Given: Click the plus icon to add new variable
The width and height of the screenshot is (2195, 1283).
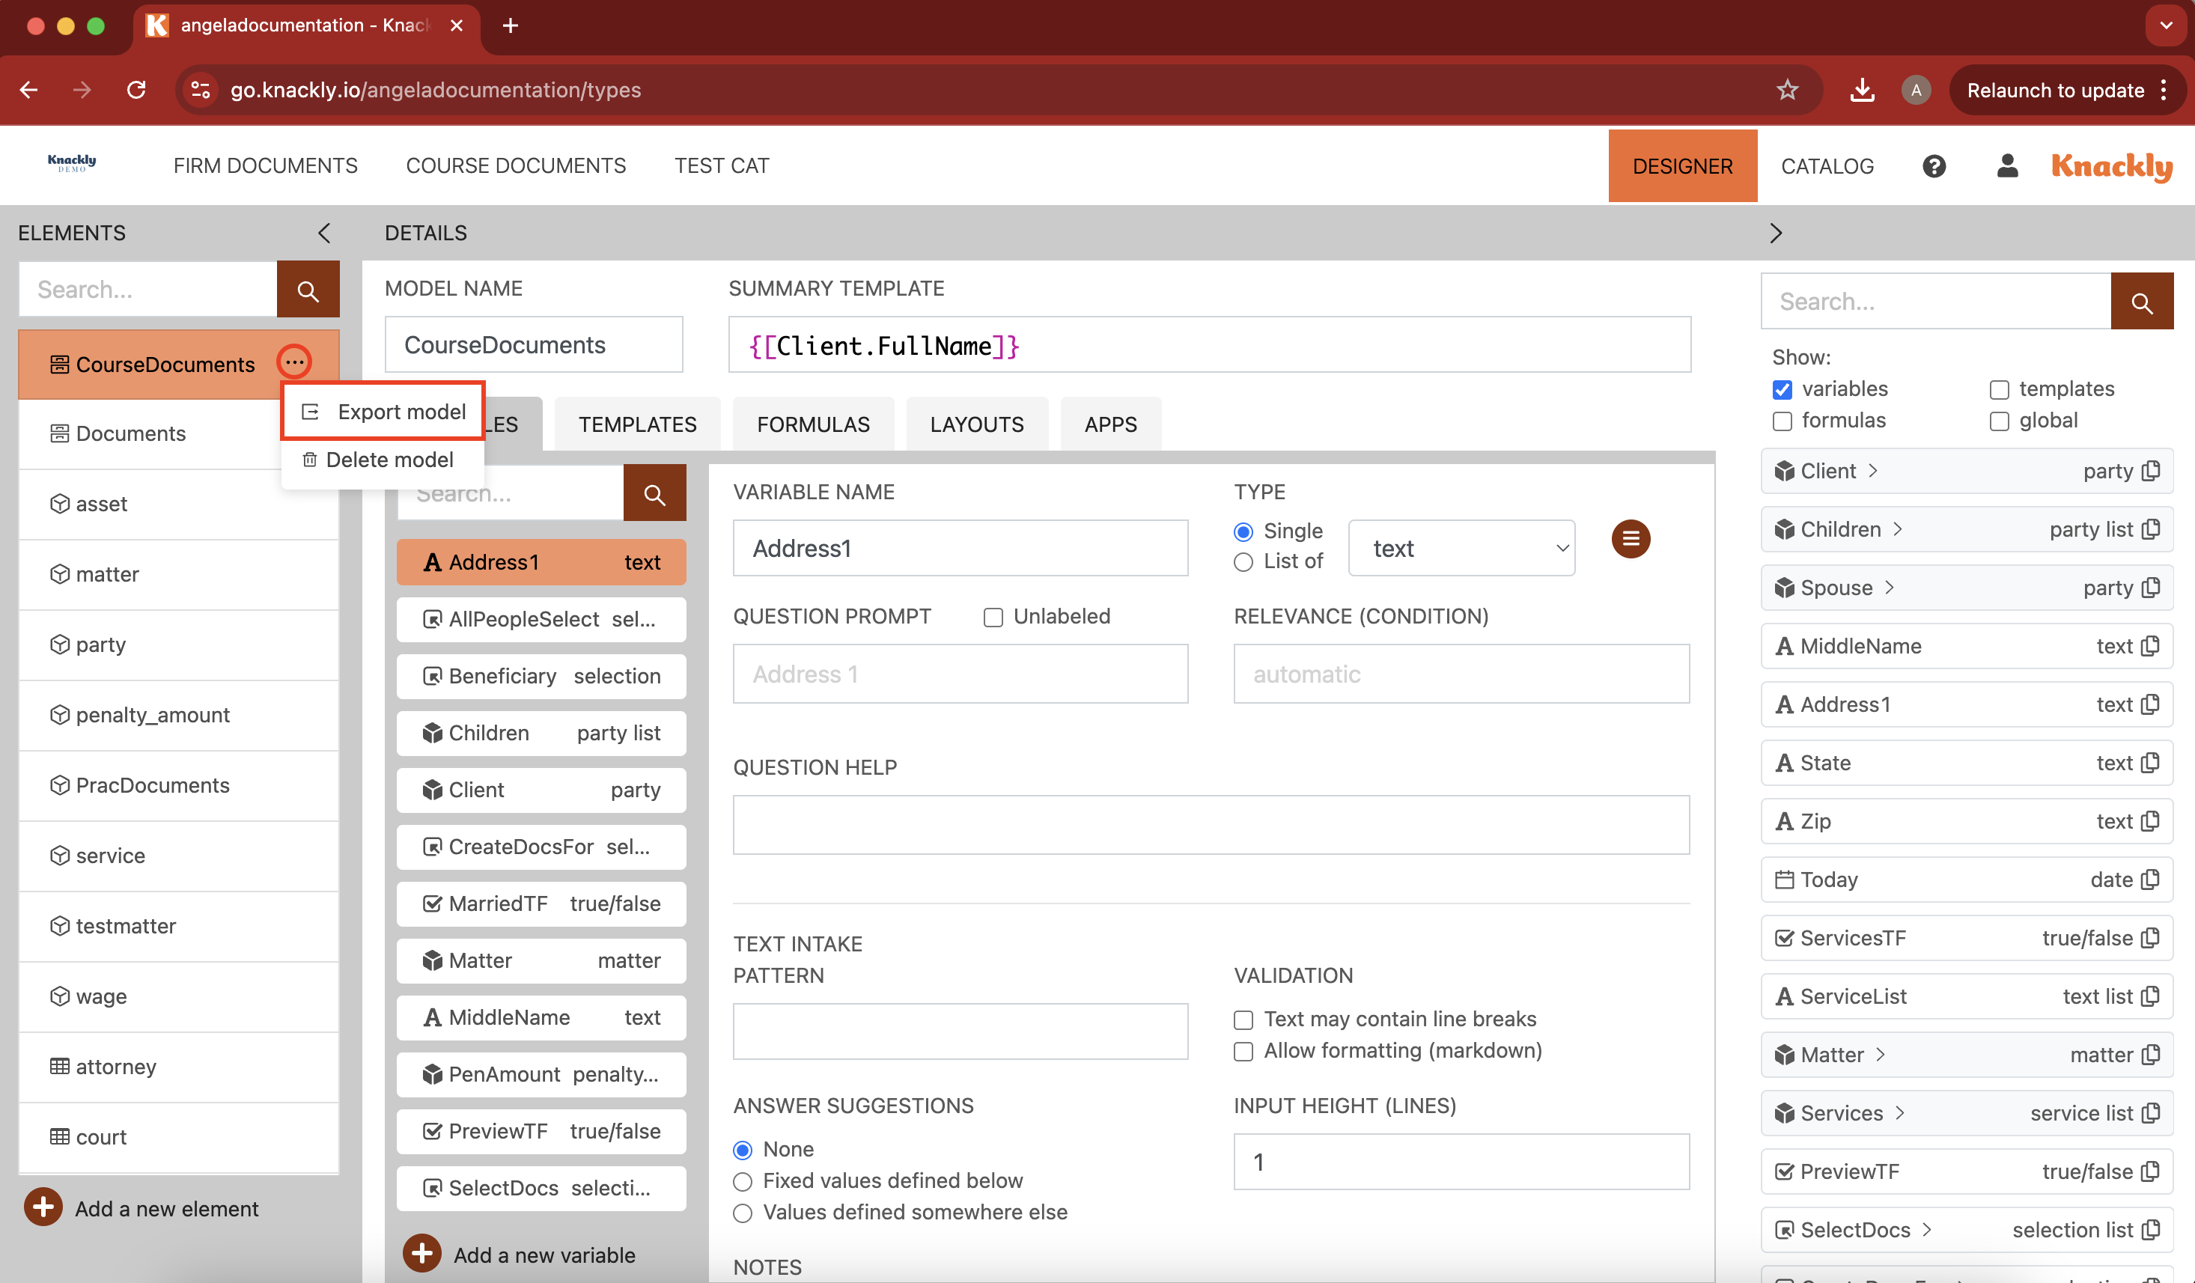Looking at the screenshot, I should (x=422, y=1253).
